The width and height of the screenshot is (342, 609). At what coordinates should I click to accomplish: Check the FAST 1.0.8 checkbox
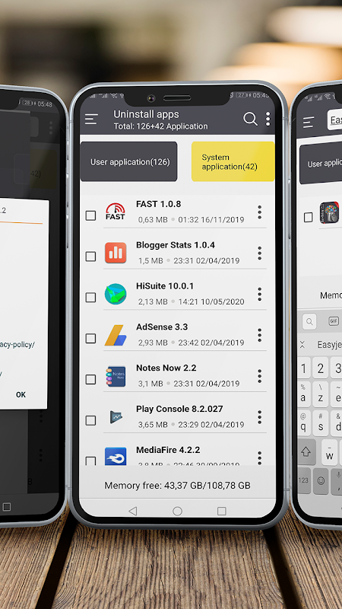pos(90,215)
